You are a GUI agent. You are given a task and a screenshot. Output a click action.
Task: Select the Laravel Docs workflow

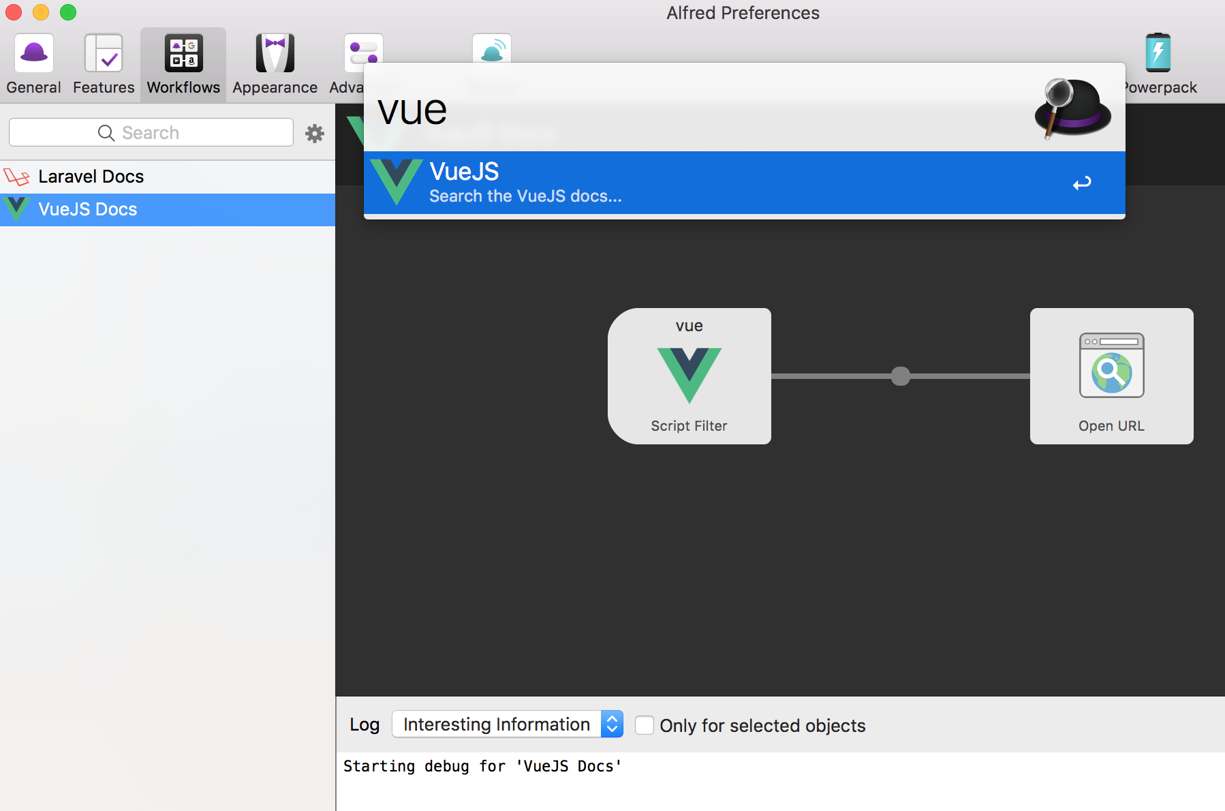point(168,177)
